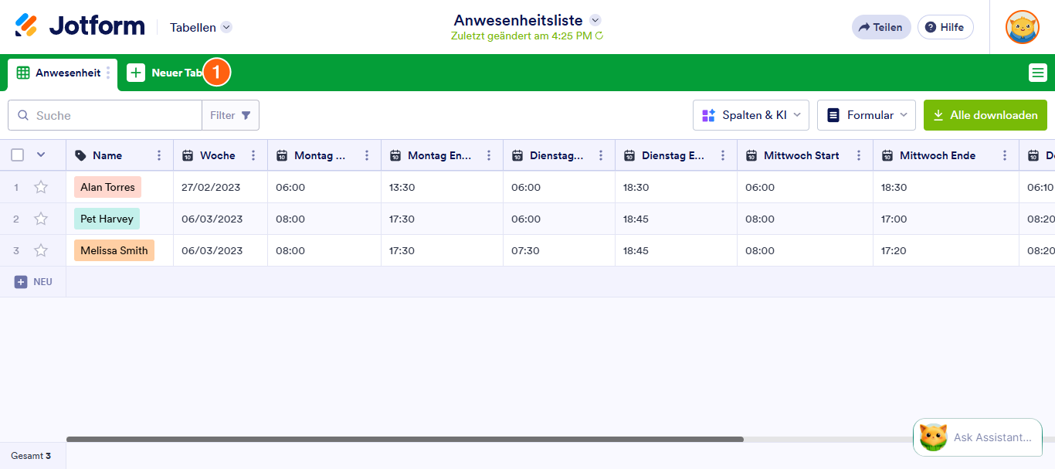Viewport: 1055px width, 469px height.
Task: Open the row selection chevron dropdown
Action: (41, 155)
